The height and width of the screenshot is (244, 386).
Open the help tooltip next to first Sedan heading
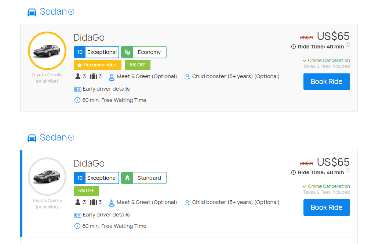(x=71, y=12)
